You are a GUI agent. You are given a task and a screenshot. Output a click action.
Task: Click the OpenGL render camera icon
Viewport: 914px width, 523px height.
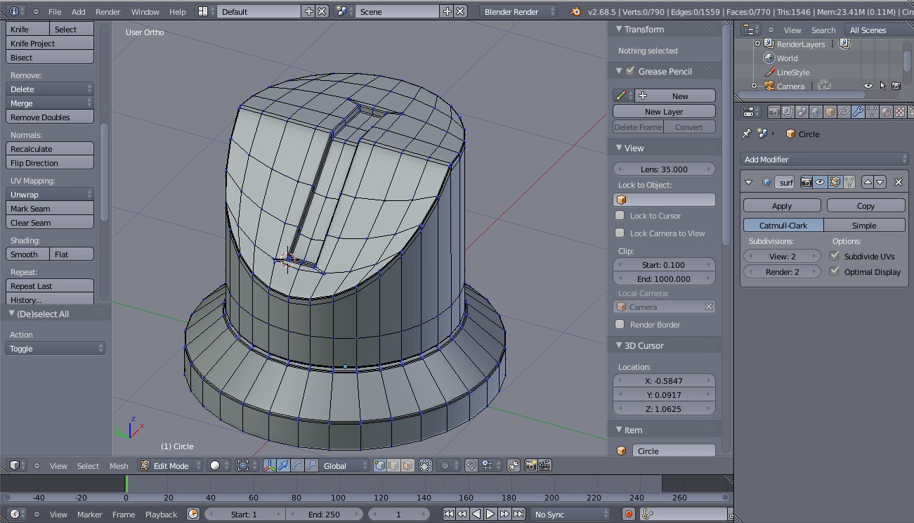coord(530,465)
